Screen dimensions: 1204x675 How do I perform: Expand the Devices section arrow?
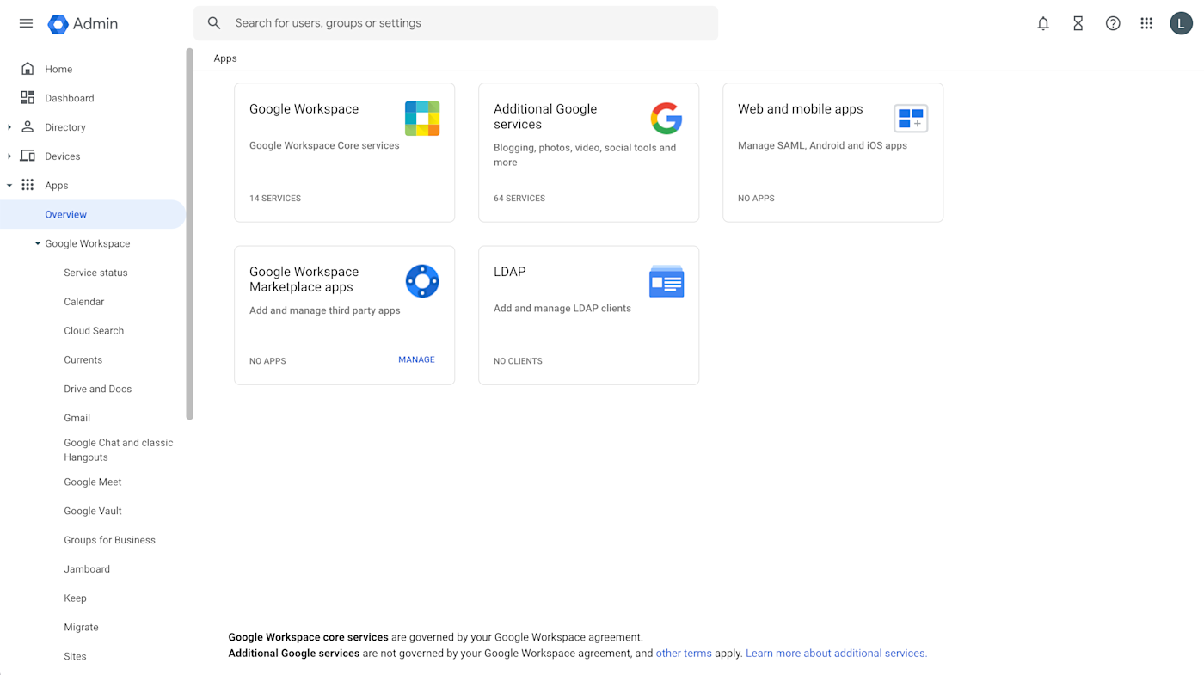[x=9, y=156]
